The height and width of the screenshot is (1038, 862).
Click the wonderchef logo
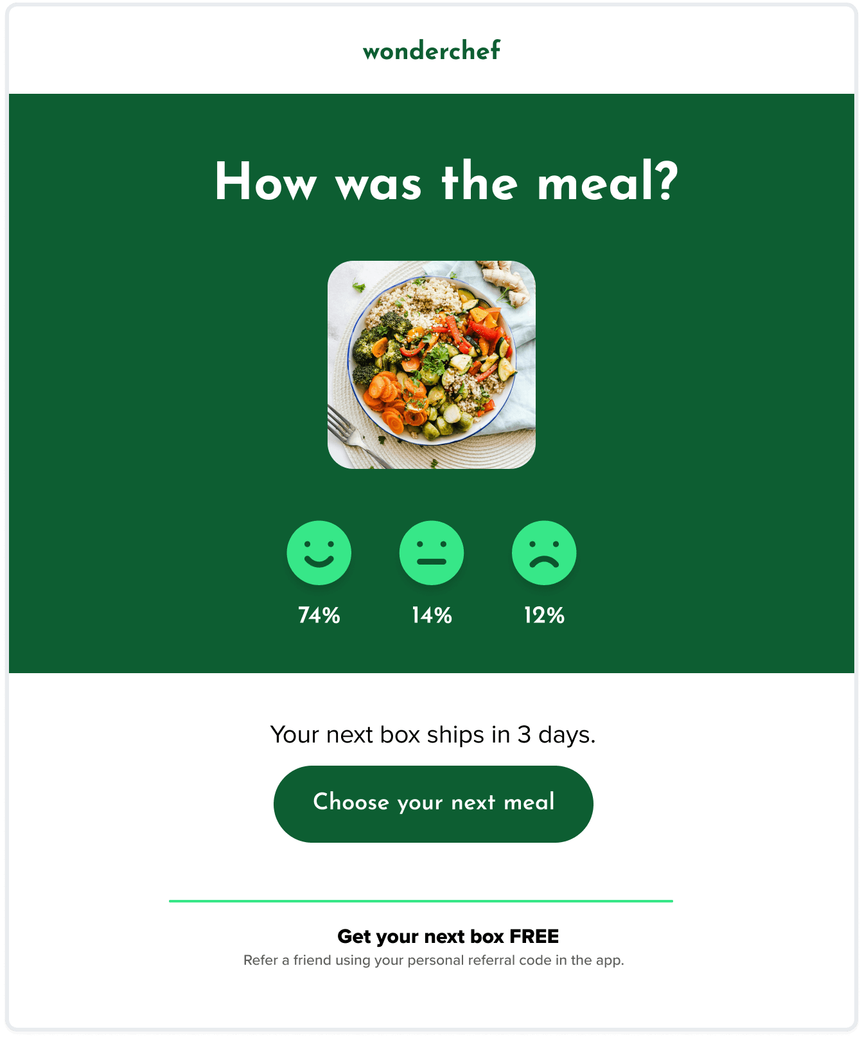(x=432, y=50)
